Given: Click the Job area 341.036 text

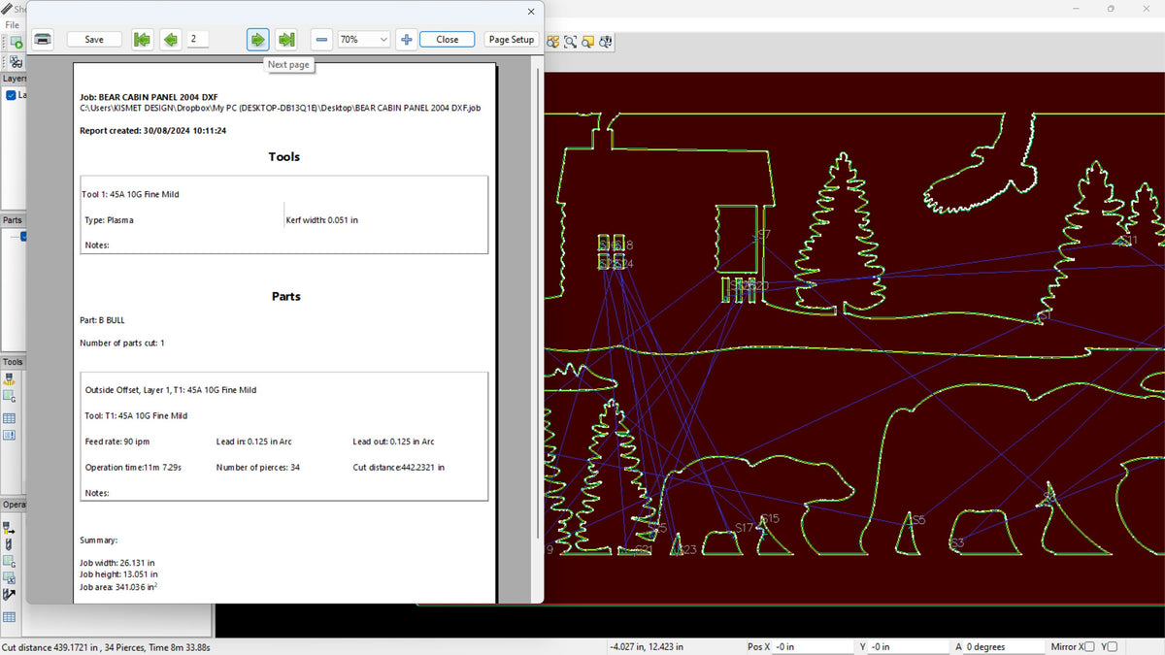Looking at the screenshot, I should point(118,587).
